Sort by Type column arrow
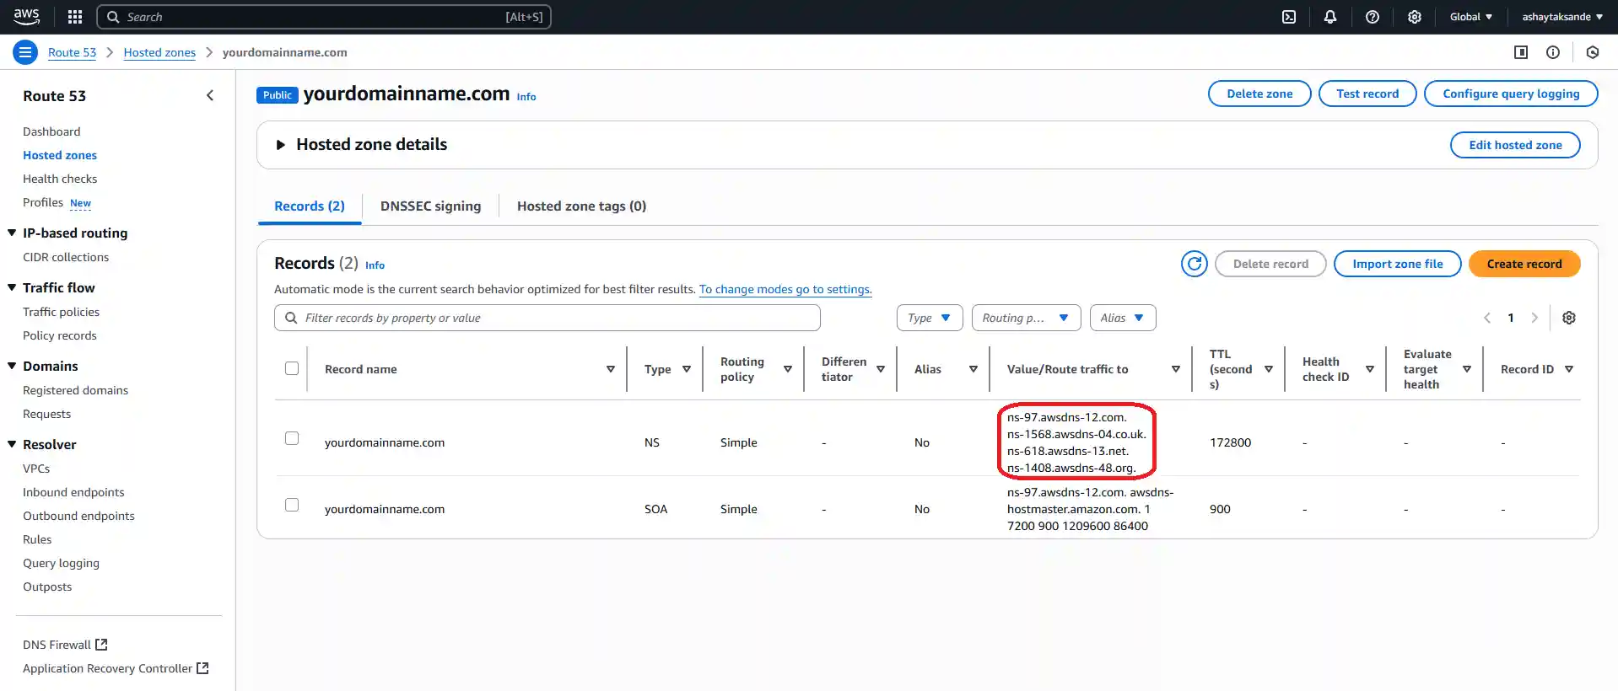 tap(687, 369)
